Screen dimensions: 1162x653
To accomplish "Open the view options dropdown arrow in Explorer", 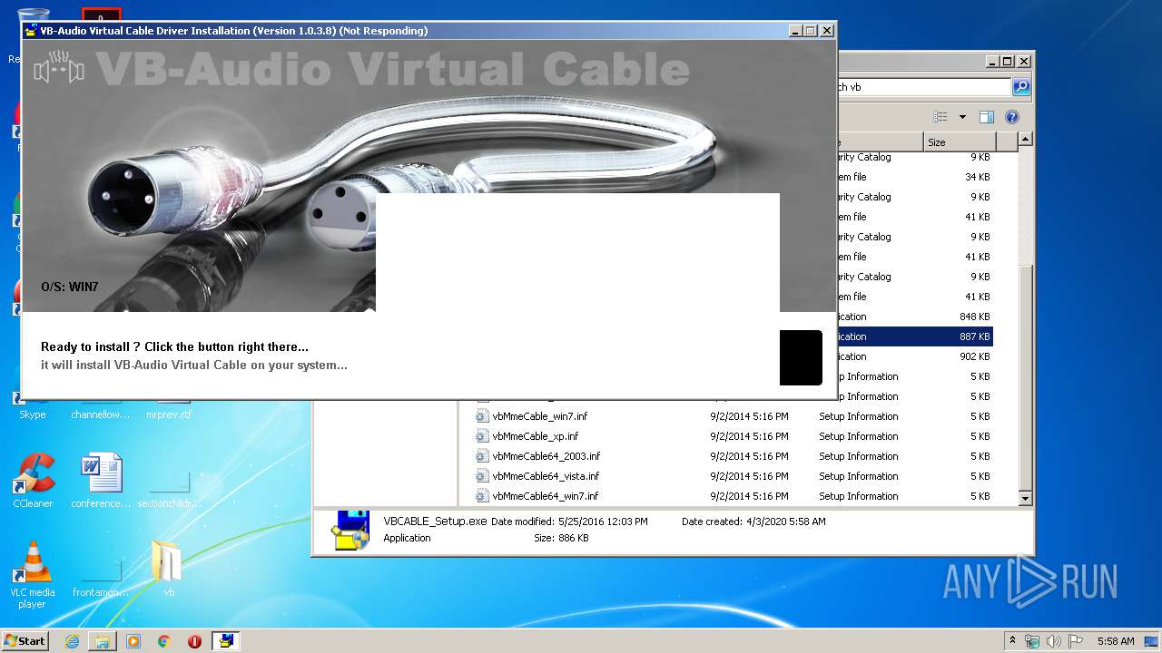I will [962, 117].
